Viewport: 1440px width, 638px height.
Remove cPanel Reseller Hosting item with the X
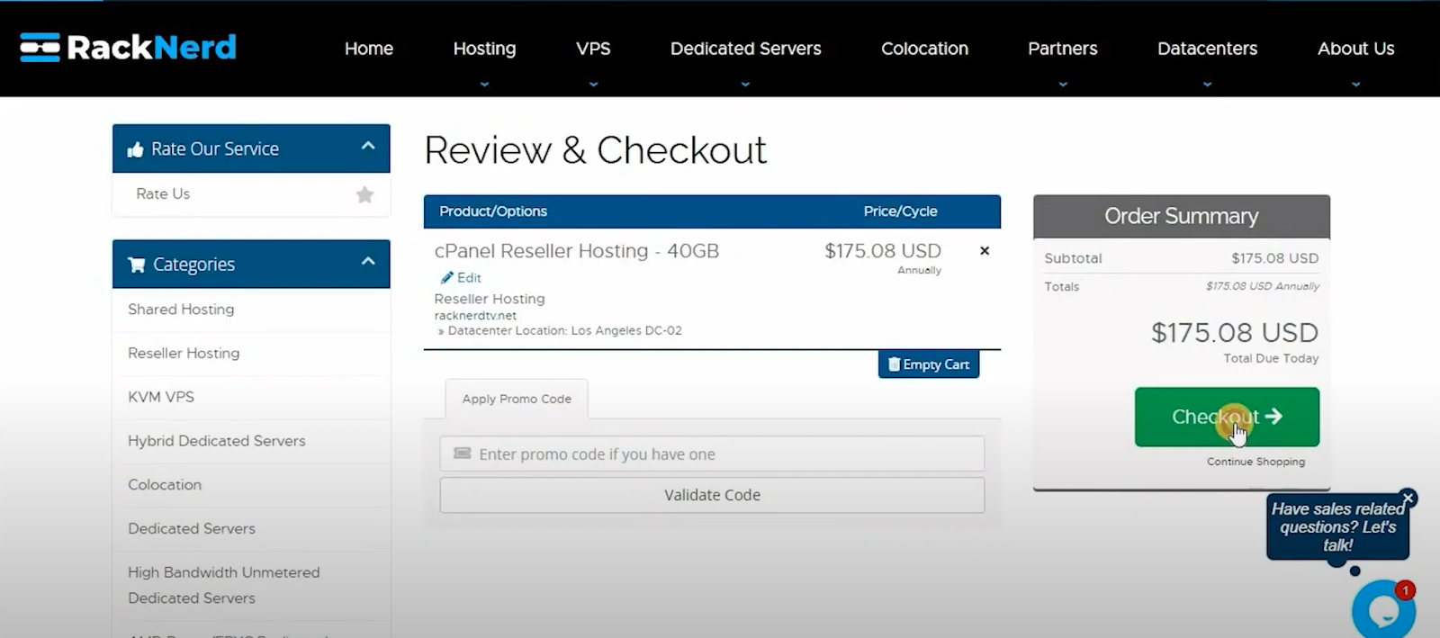985,251
